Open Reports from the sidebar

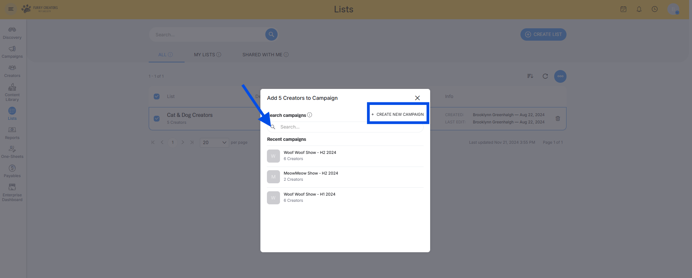pyautogui.click(x=12, y=133)
